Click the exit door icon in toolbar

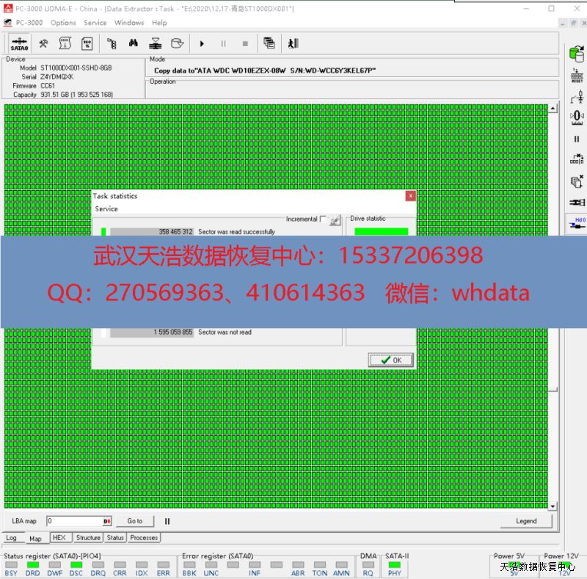pyautogui.click(x=293, y=43)
